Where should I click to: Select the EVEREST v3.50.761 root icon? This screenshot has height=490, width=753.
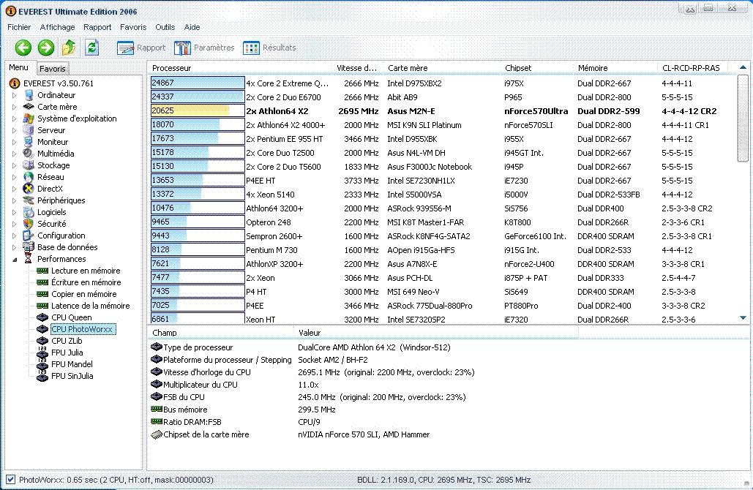point(15,83)
